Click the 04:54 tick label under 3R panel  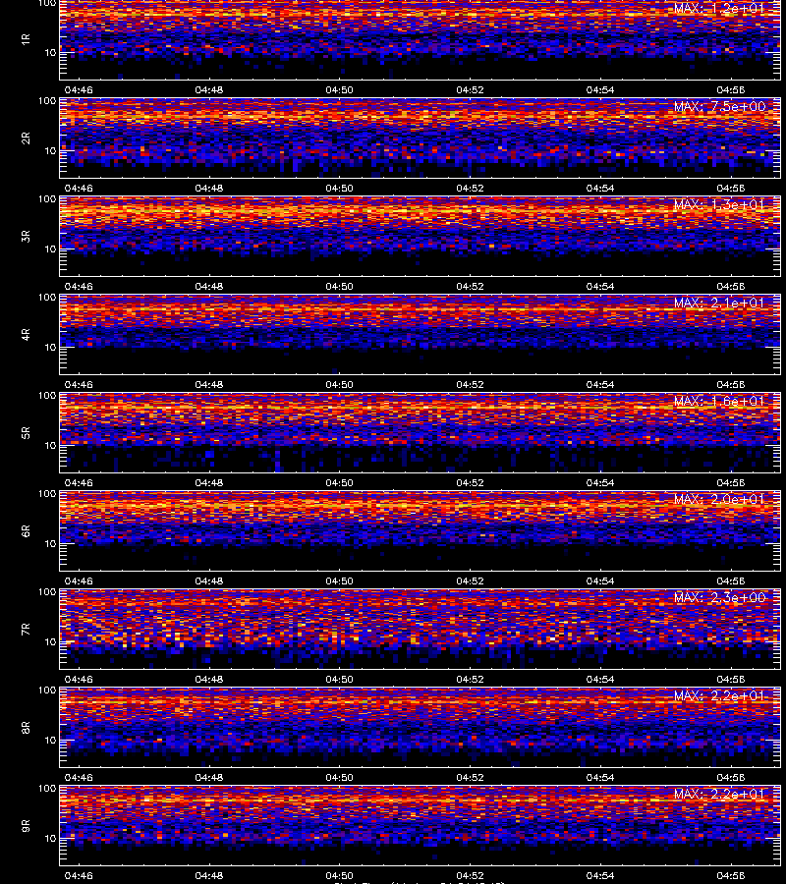pyautogui.click(x=600, y=286)
